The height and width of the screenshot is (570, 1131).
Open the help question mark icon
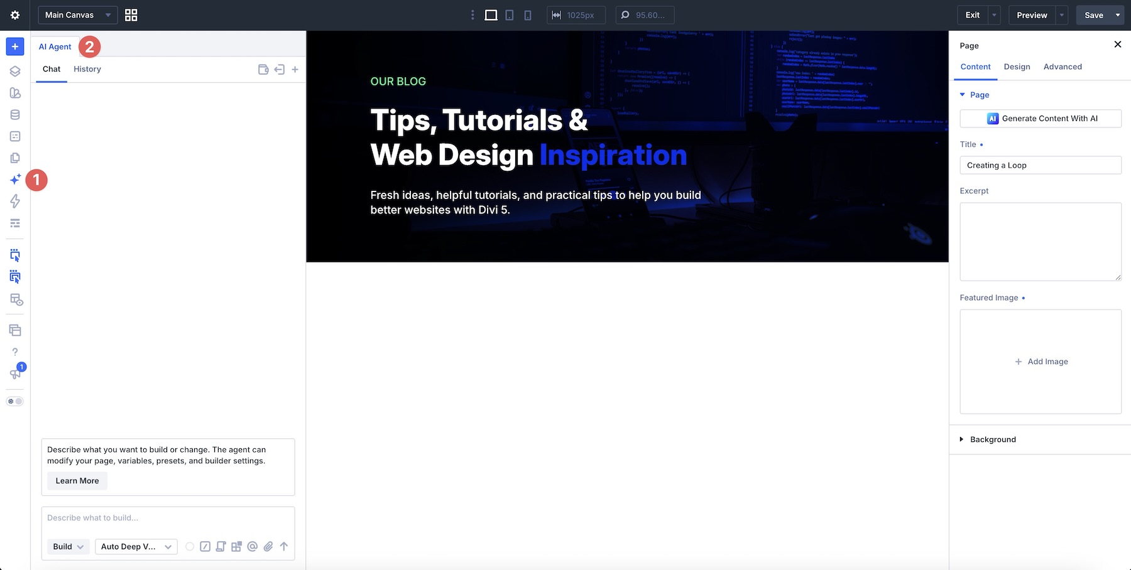[x=15, y=352]
